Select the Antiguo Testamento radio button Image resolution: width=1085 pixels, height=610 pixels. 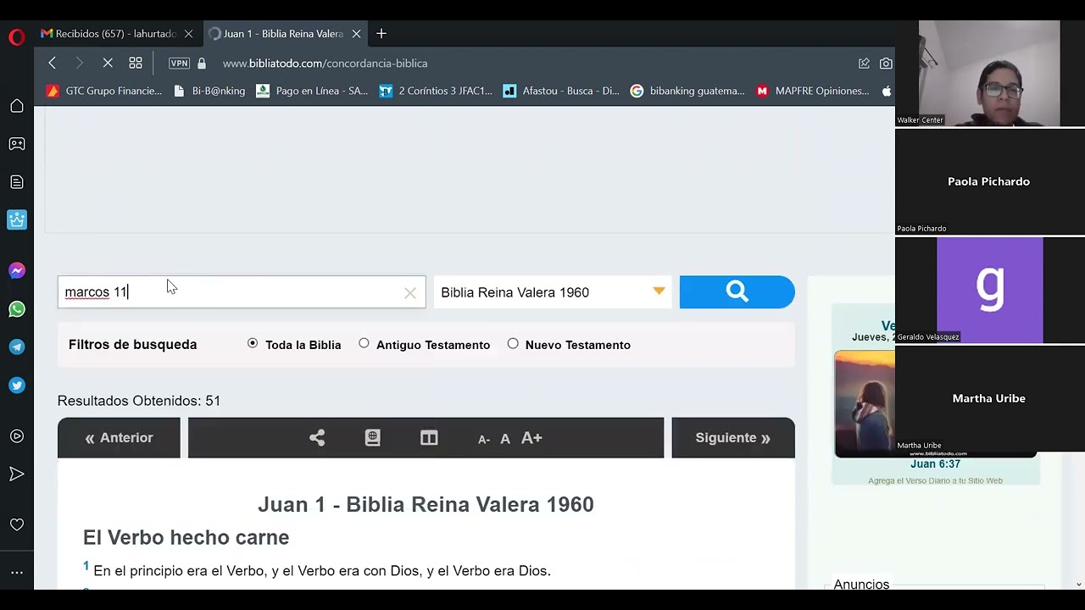pos(364,343)
